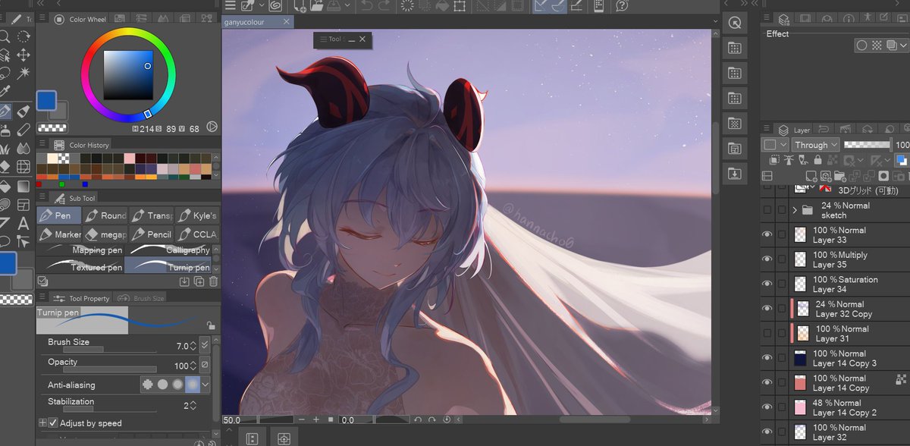Select the Zoom magnifier tool
The width and height of the screenshot is (910, 446).
point(5,36)
